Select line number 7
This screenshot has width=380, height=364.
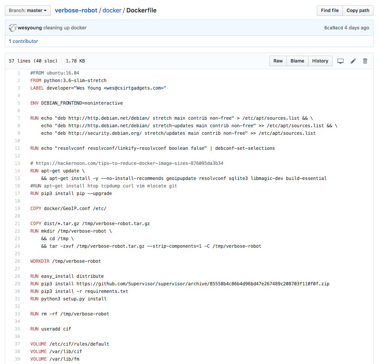19,118
